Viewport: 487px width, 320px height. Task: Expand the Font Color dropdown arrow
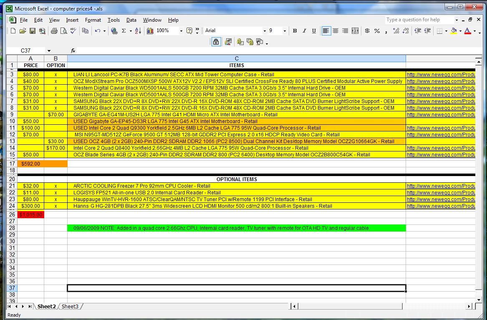[474, 31]
